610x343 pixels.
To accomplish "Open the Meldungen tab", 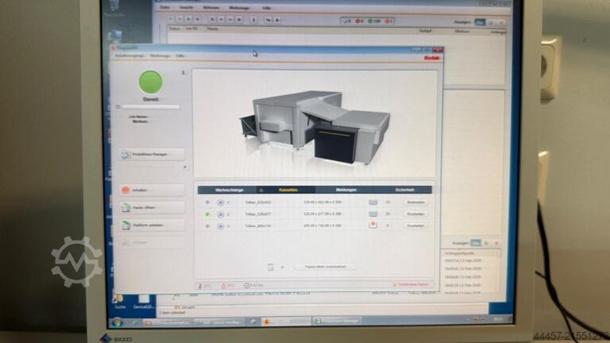I will [346, 191].
